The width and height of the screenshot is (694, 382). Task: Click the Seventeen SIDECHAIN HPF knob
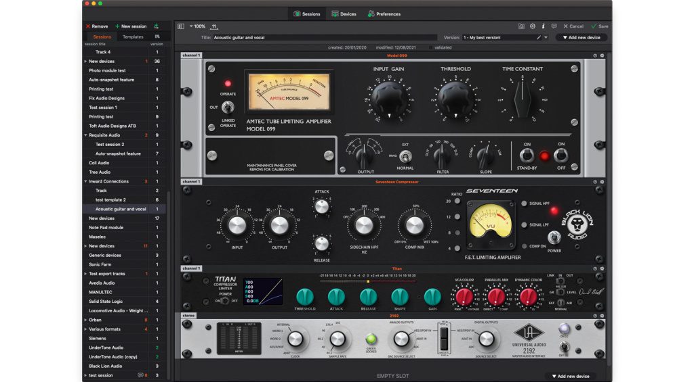point(364,226)
